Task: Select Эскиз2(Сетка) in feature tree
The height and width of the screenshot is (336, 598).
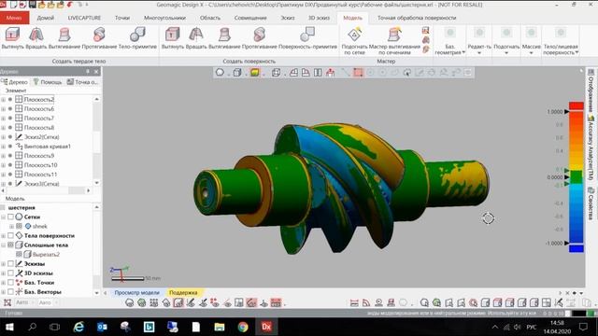Action: point(41,137)
